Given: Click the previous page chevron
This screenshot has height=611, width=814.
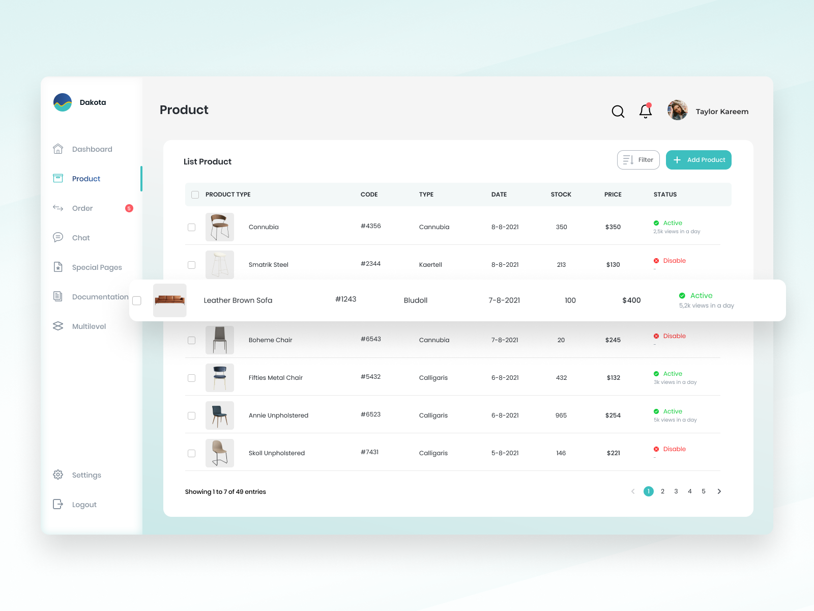Looking at the screenshot, I should pos(632,491).
